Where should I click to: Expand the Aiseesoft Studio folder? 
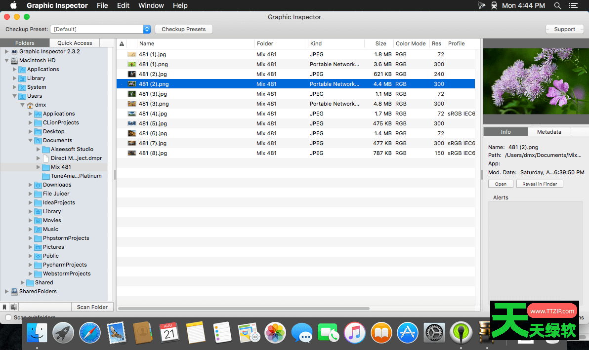[x=39, y=149]
